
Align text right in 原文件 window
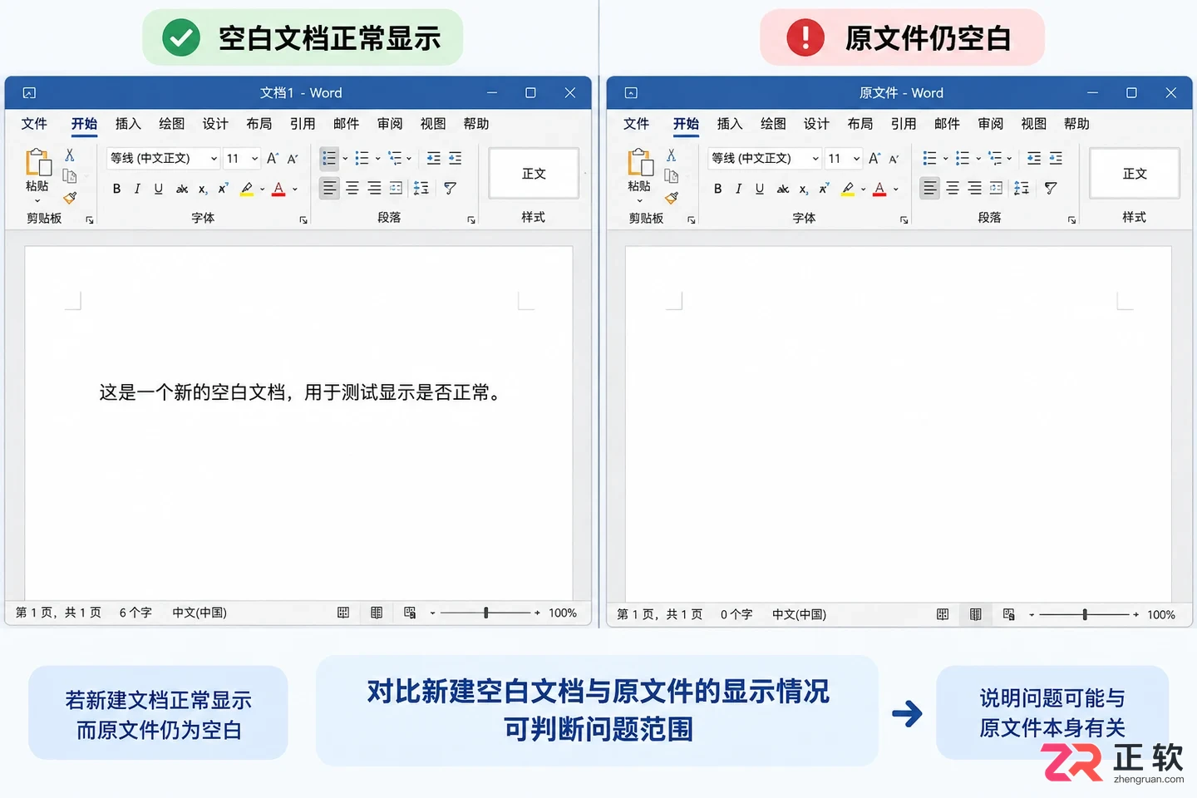point(974,189)
